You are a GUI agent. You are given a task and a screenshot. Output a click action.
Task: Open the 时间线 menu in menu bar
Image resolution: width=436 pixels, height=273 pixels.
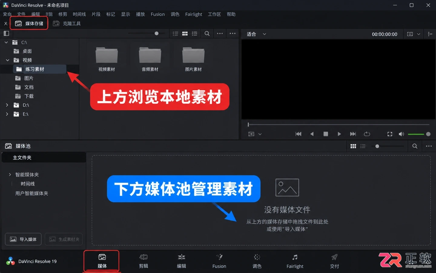click(x=79, y=14)
